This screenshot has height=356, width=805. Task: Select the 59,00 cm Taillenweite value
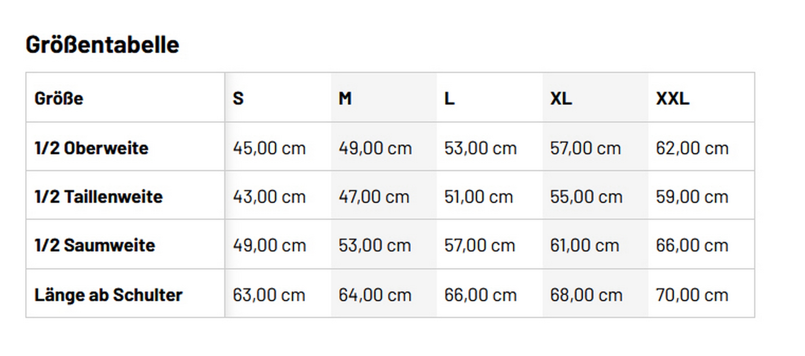pos(692,197)
